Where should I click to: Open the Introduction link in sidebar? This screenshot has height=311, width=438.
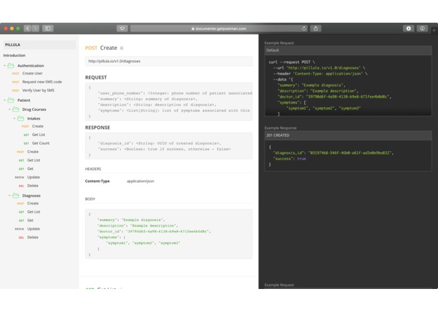click(x=14, y=55)
